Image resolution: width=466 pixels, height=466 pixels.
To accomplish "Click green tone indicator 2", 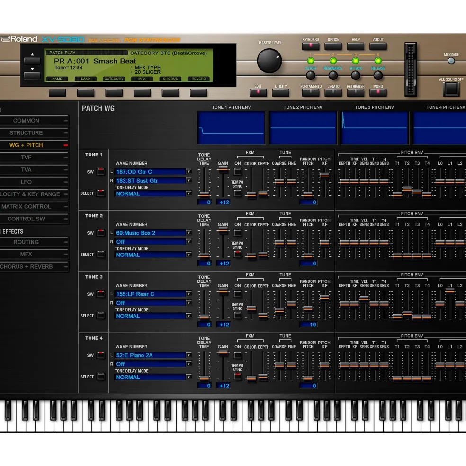I will [x=333, y=61].
